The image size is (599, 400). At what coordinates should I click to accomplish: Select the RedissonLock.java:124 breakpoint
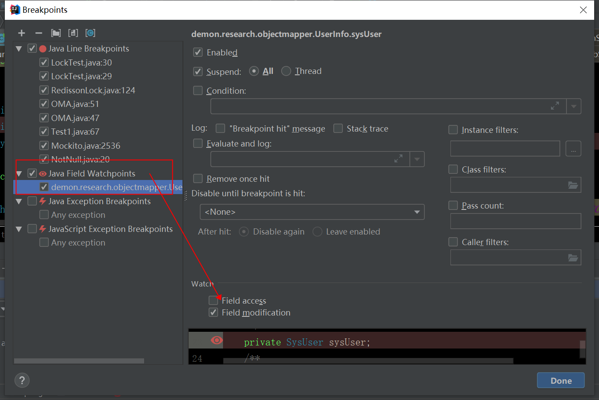pyautogui.click(x=93, y=90)
